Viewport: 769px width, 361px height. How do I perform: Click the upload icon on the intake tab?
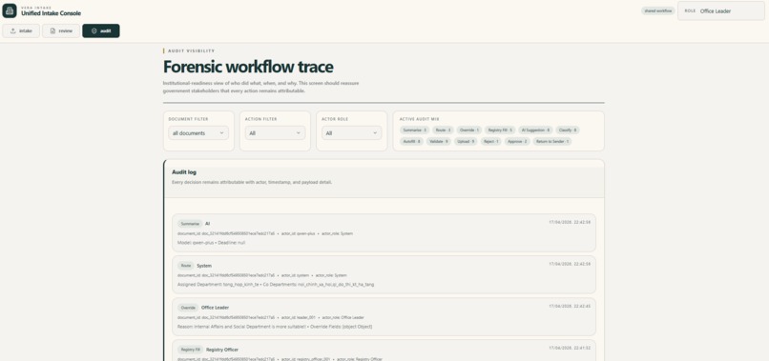(x=12, y=30)
